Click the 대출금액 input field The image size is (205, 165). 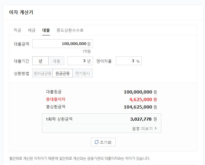click(x=63, y=43)
